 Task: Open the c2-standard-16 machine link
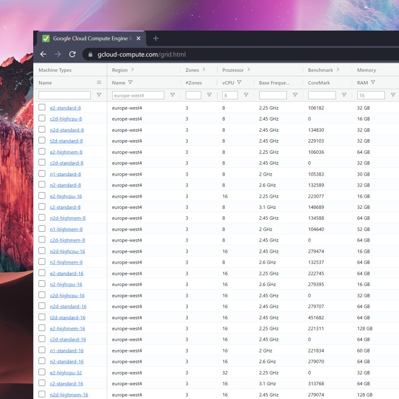[66, 384]
